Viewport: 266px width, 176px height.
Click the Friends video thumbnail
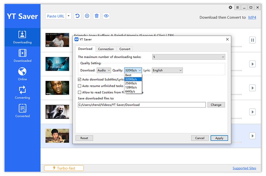coord(57,40)
